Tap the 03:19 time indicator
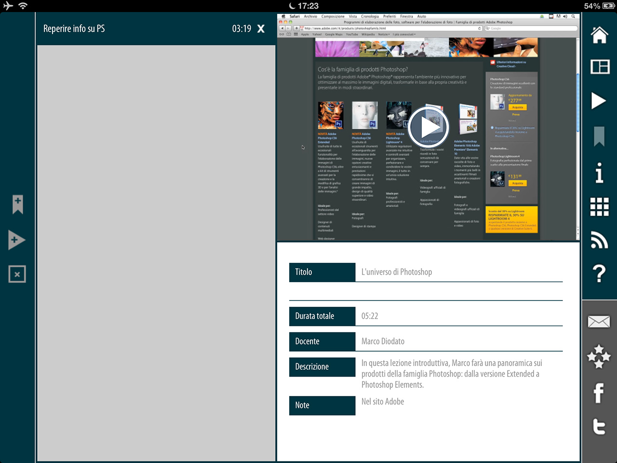Screen dimensions: 617x463 (241, 29)
